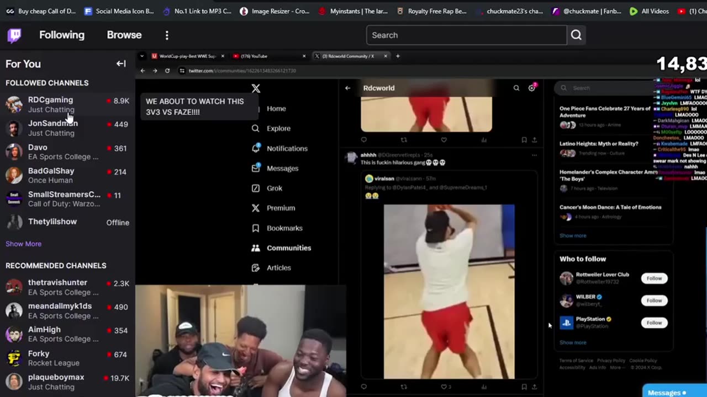Screen dimensions: 707x397
Task: Open the BadGalShay channel
Action: pos(67,175)
